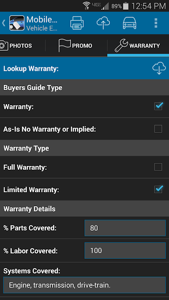Switch to the Photos tab
The height and width of the screenshot is (300, 169).
pos(16,45)
